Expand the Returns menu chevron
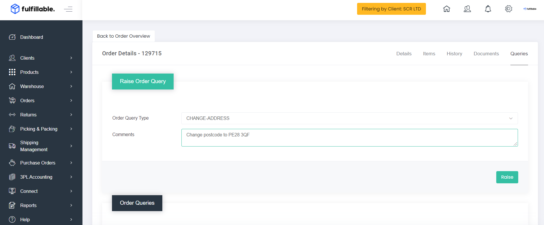544x225 pixels. coord(71,115)
